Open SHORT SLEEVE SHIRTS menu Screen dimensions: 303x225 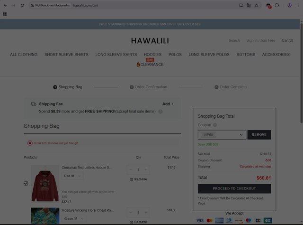pyautogui.click(x=66, y=55)
